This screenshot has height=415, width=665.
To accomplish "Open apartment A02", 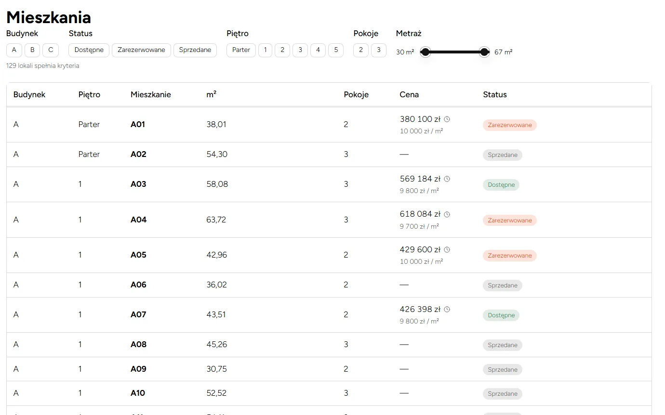I will coord(138,154).
